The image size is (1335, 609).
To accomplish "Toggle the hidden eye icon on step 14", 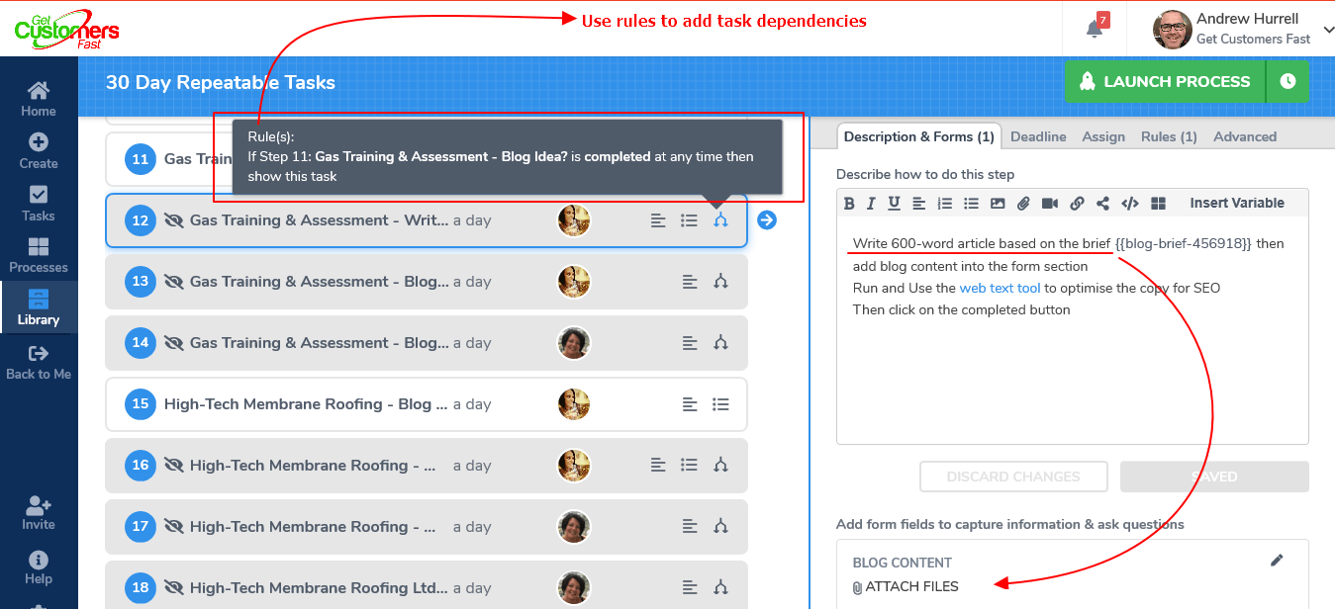I will pyautogui.click(x=175, y=343).
